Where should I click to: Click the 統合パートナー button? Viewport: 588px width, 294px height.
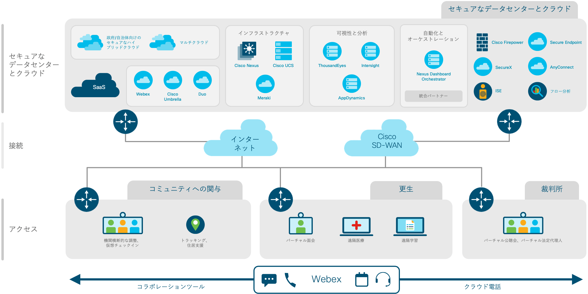coord(433,96)
